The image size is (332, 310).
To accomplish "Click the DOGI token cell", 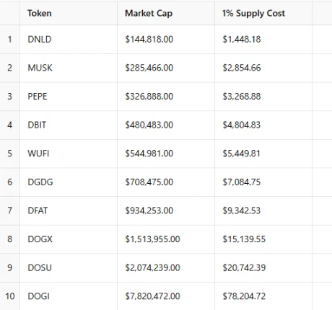I will point(69,296).
